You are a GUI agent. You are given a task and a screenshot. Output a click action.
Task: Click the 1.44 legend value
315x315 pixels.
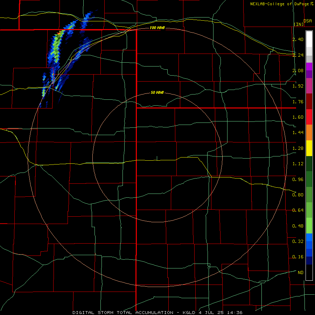pyautogui.click(x=298, y=133)
